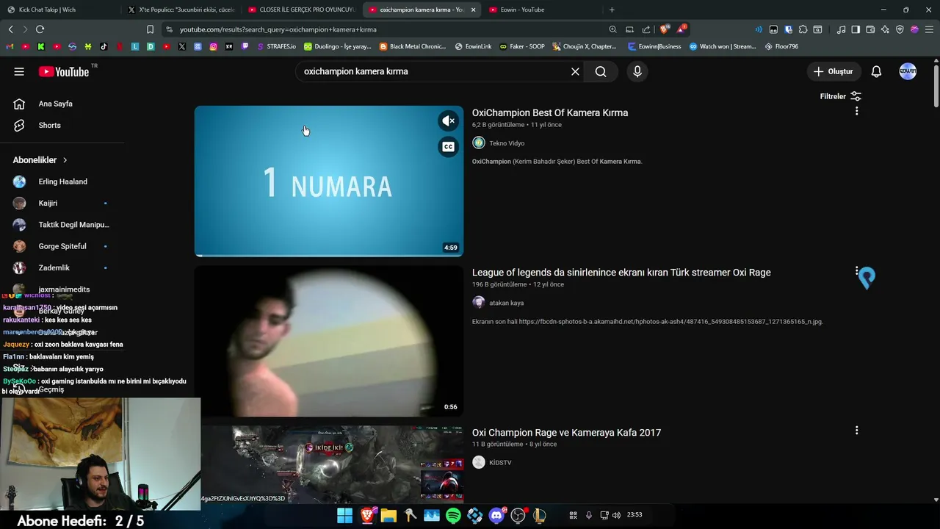Open File Explorer from the taskbar
The height and width of the screenshot is (529, 940).
tap(388, 515)
